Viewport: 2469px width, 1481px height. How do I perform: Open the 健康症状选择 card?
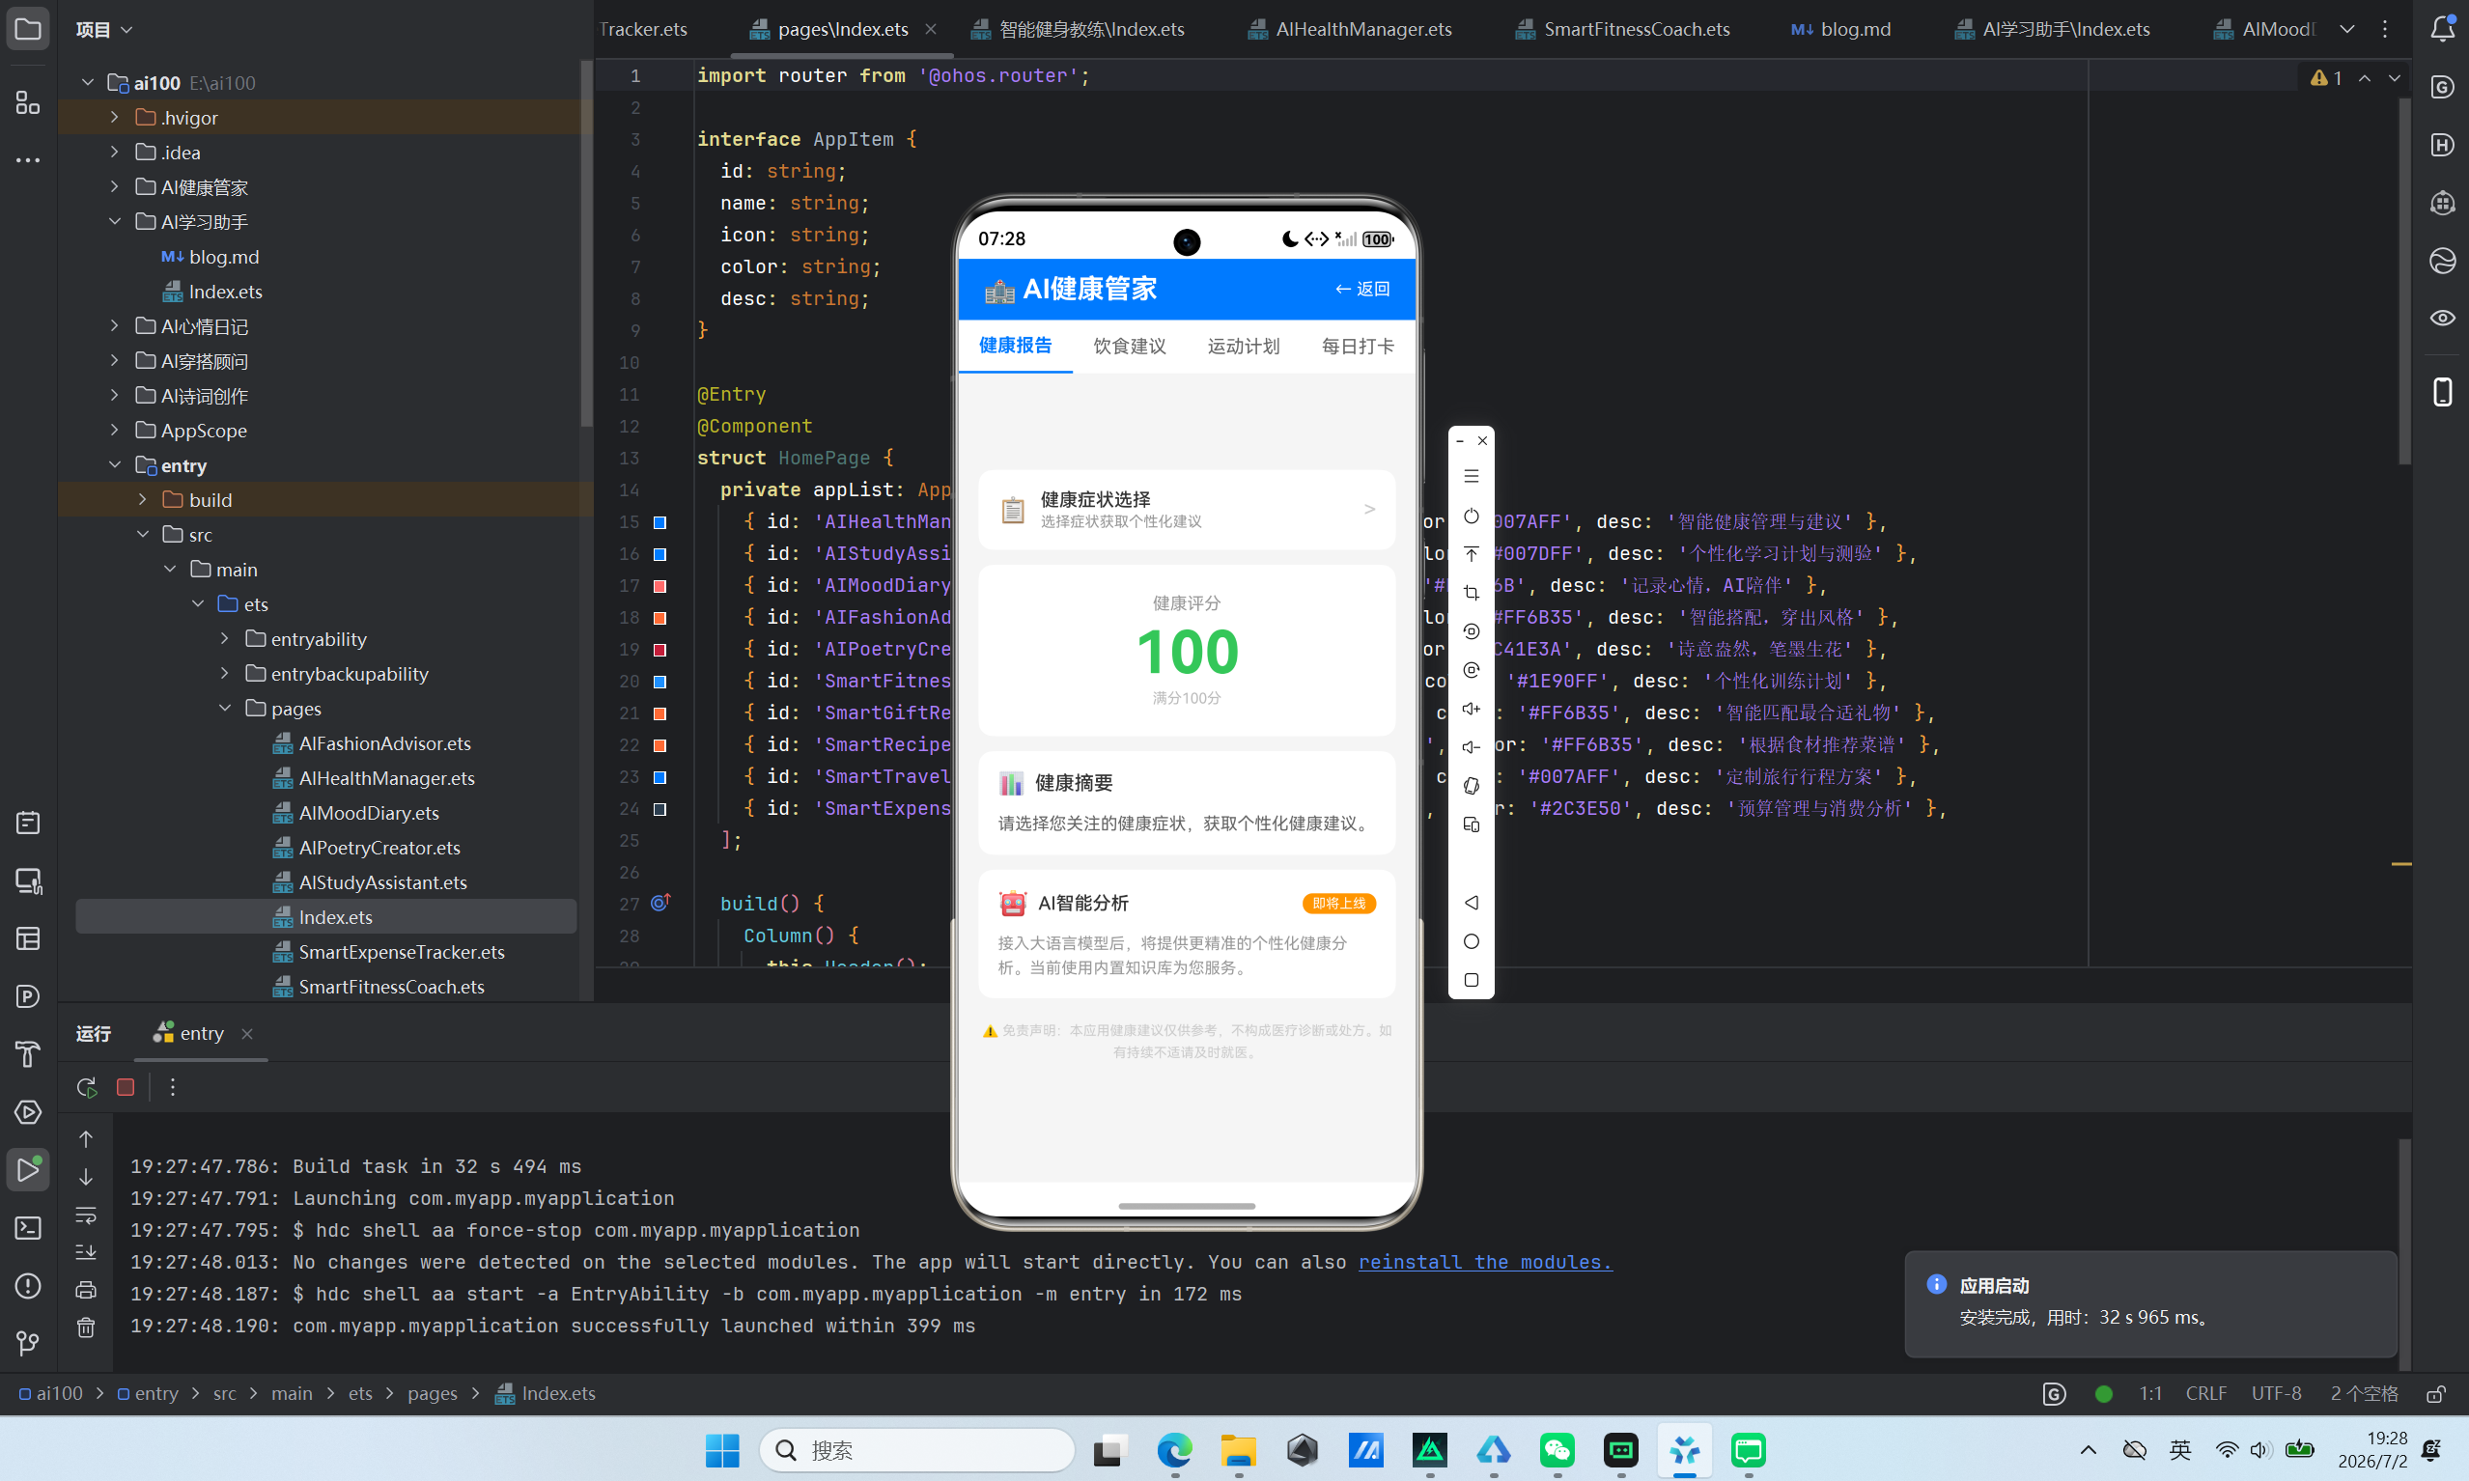(x=1187, y=509)
